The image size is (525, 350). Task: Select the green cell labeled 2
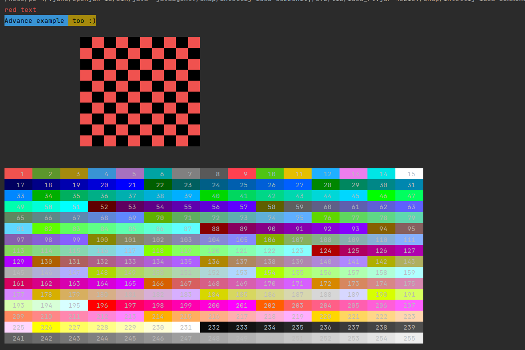coord(46,174)
